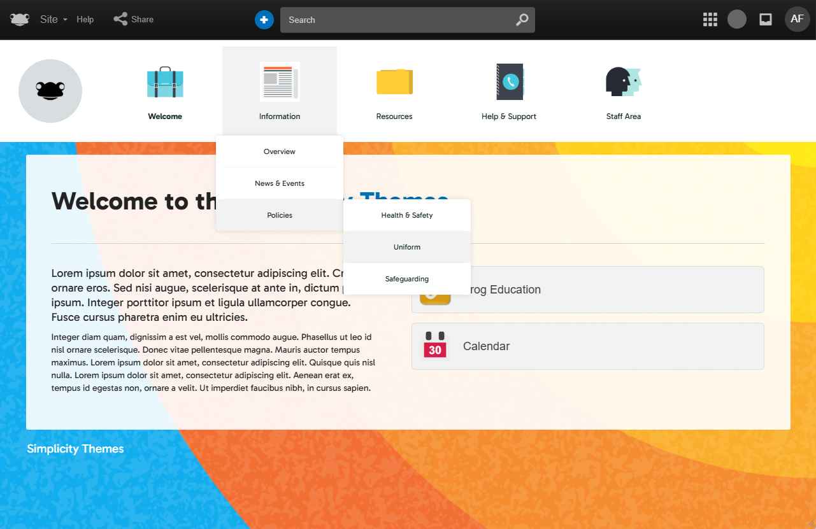Expand the Site dropdown menu
The width and height of the screenshot is (816, 529).
(x=54, y=20)
